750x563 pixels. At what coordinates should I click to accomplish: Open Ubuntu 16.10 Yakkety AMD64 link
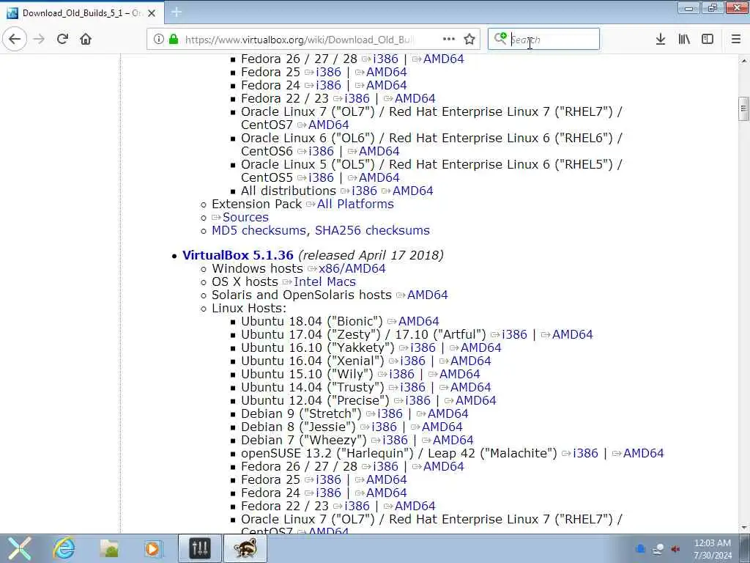480,347
